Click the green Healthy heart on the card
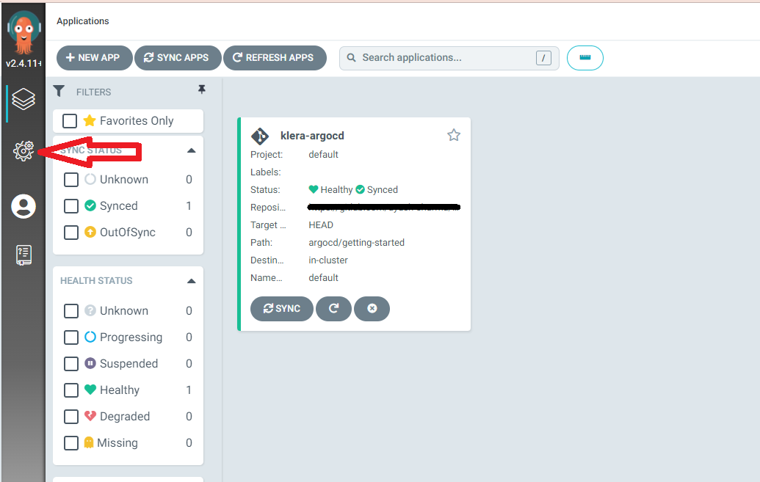Screen dimensions: 760x482 click(313, 189)
